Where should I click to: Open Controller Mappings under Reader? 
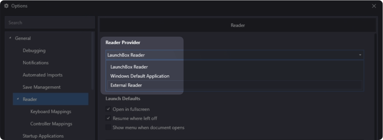[x=51, y=124]
